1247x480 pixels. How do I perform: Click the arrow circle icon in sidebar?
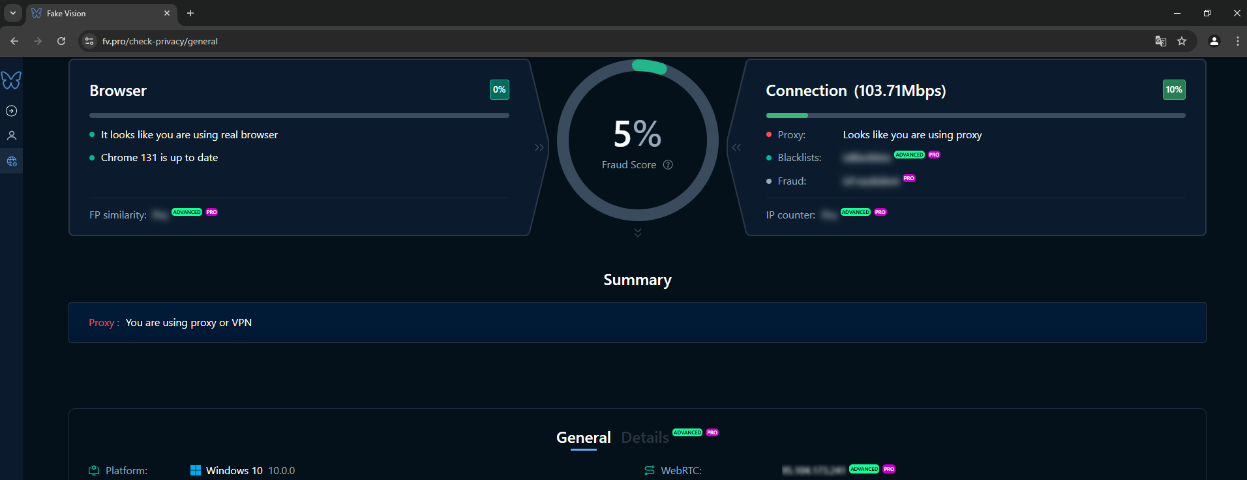click(x=11, y=111)
